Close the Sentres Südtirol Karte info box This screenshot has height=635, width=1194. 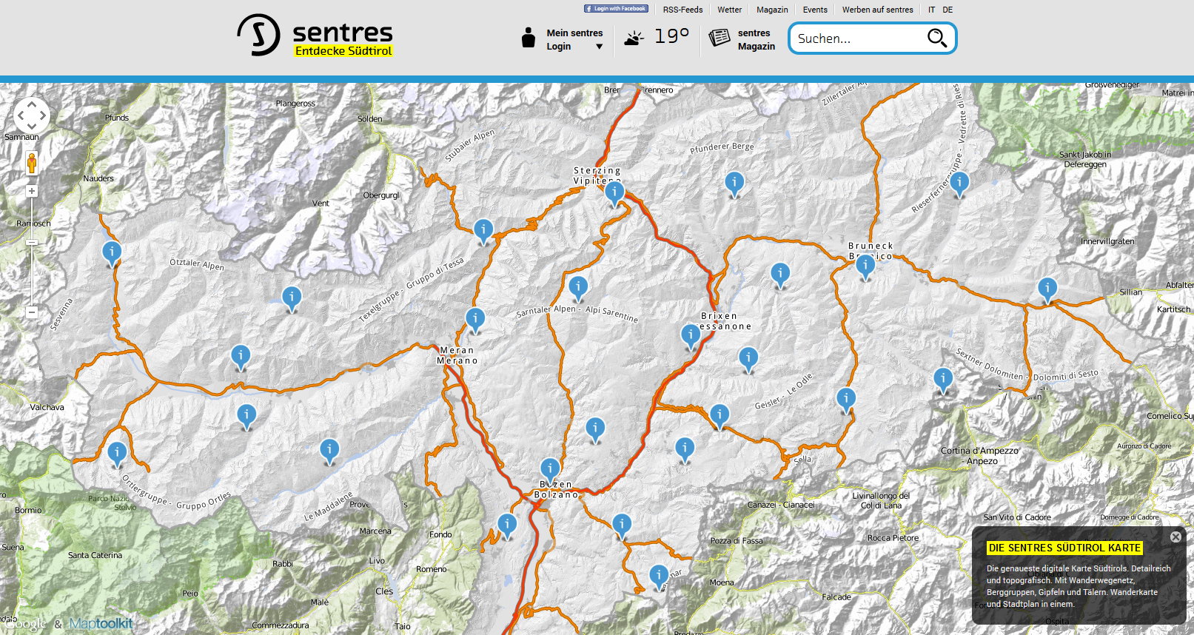(x=1175, y=537)
